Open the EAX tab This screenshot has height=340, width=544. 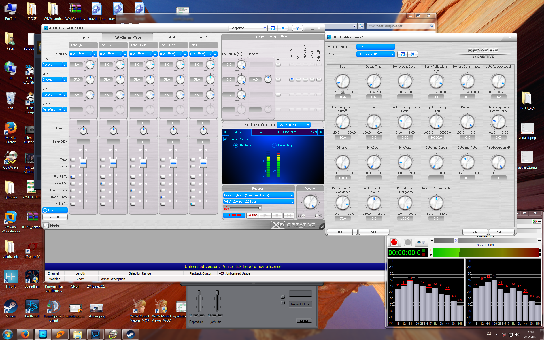(x=261, y=132)
